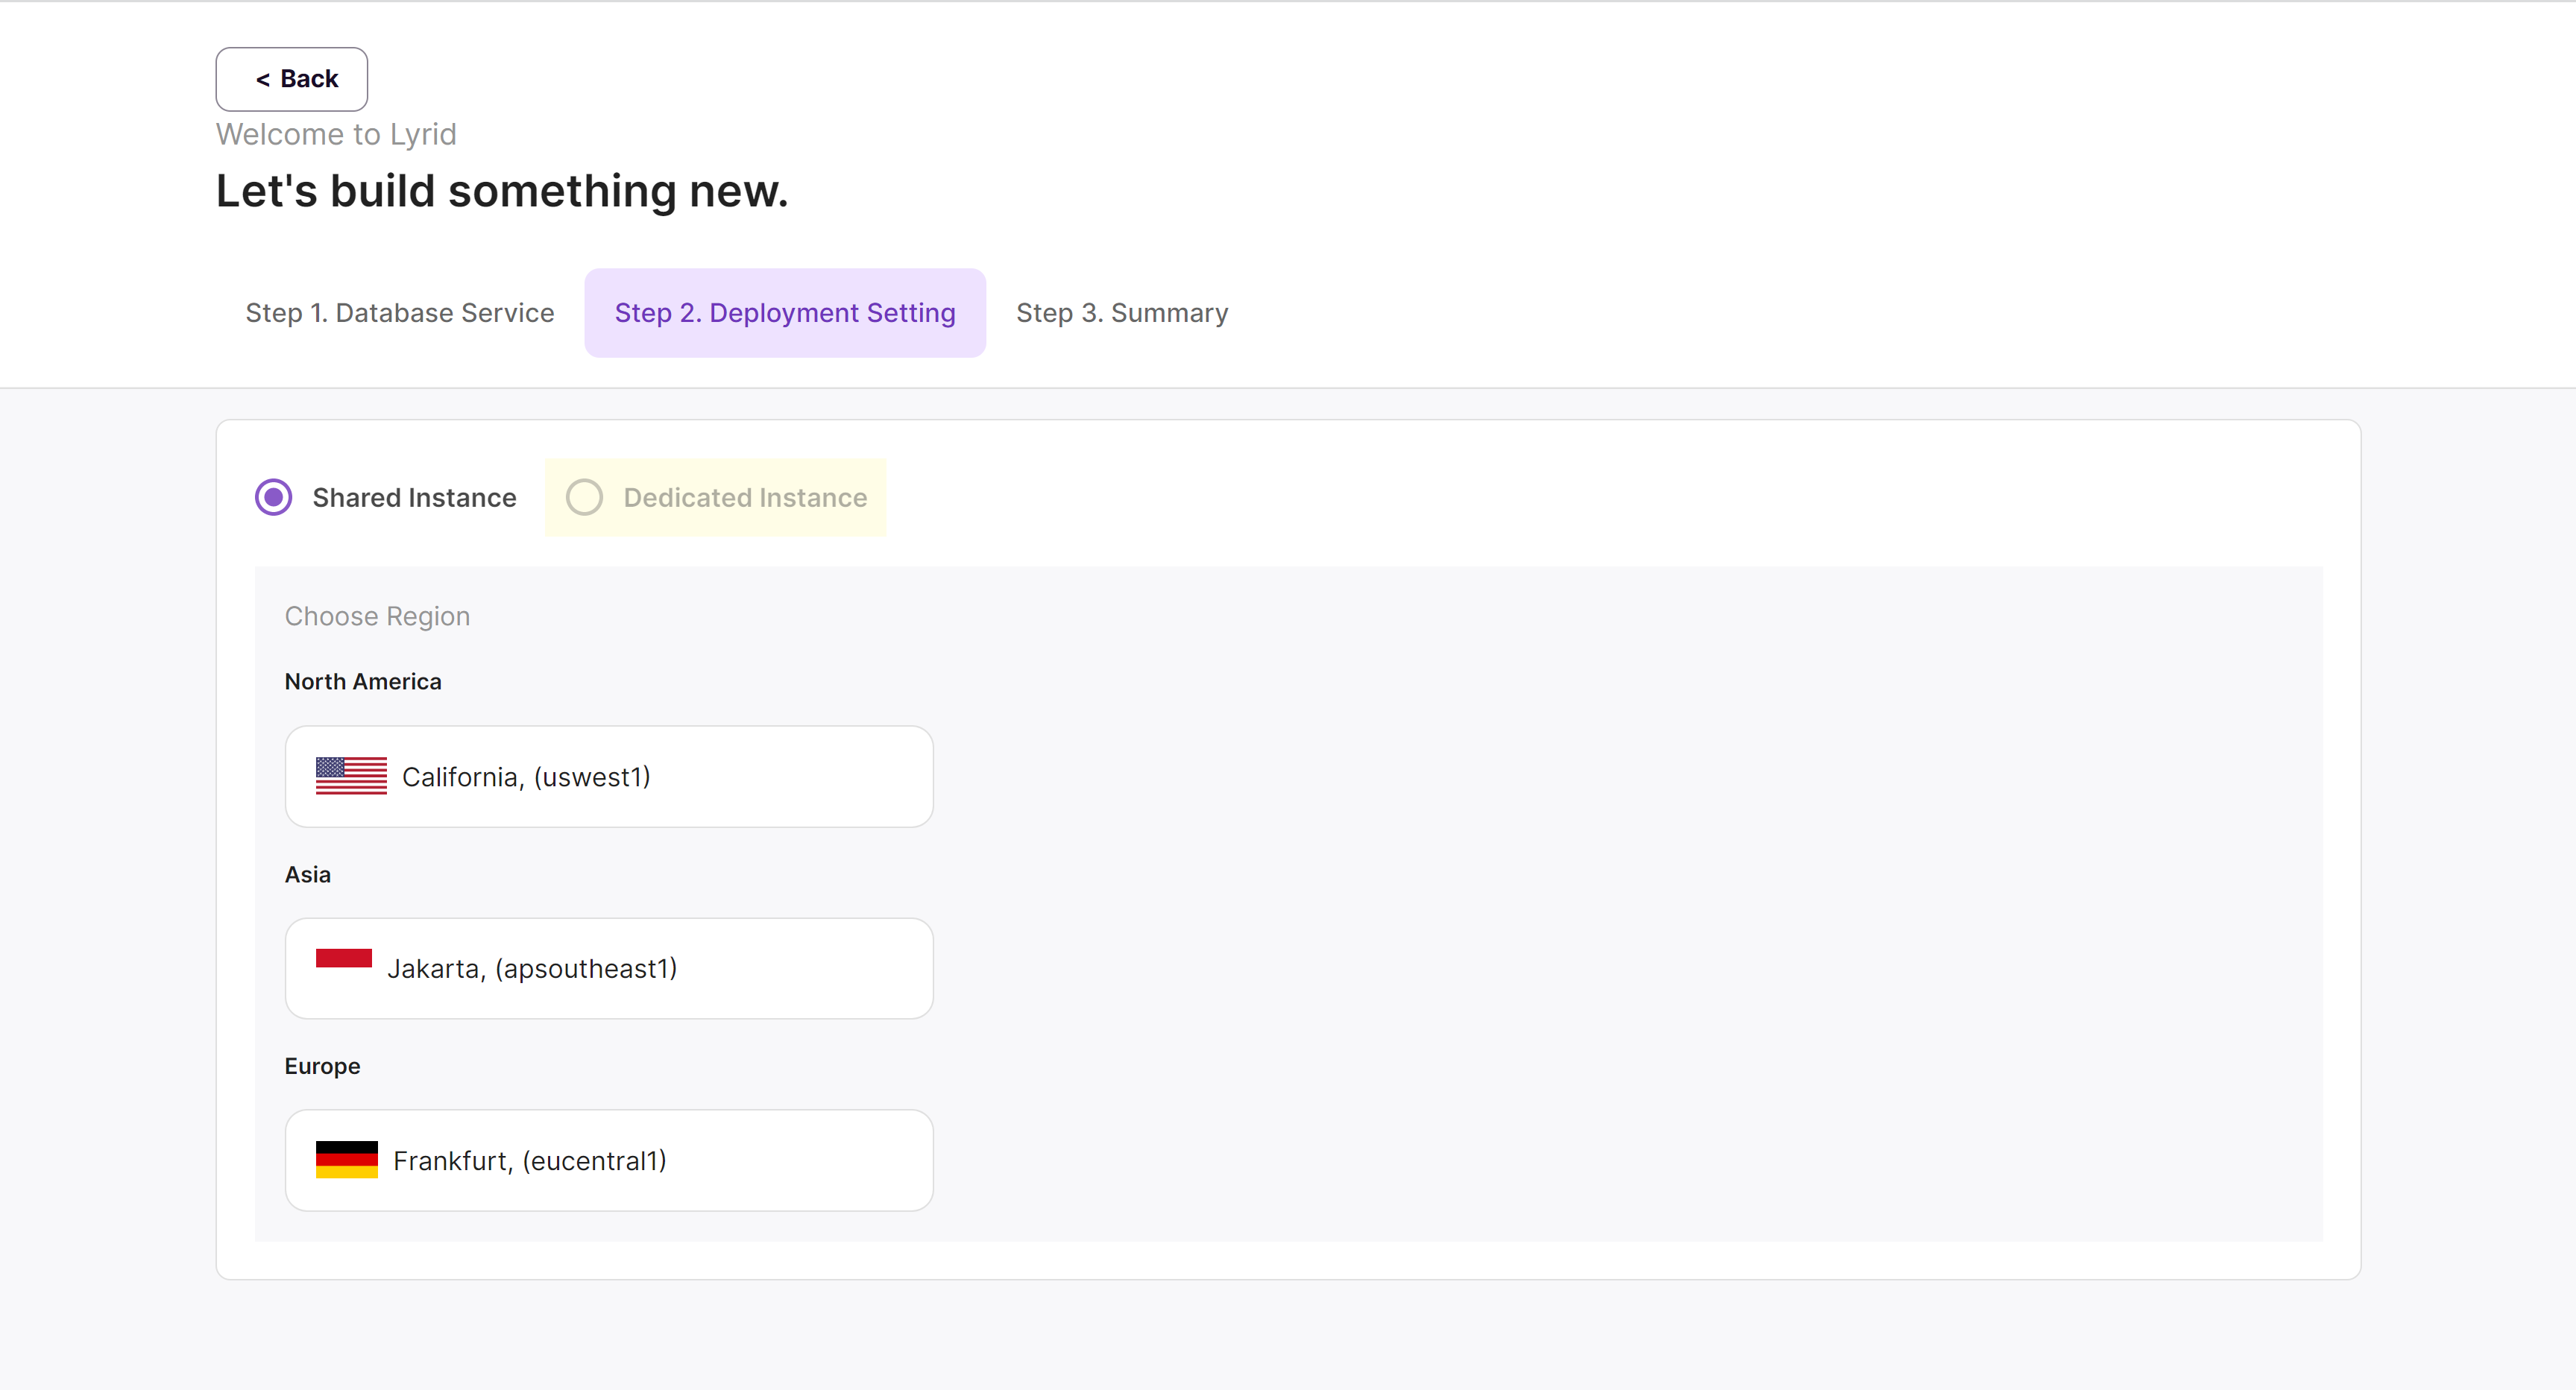The image size is (2576, 1390).
Task: Click the Asia region heading
Action: tap(307, 874)
